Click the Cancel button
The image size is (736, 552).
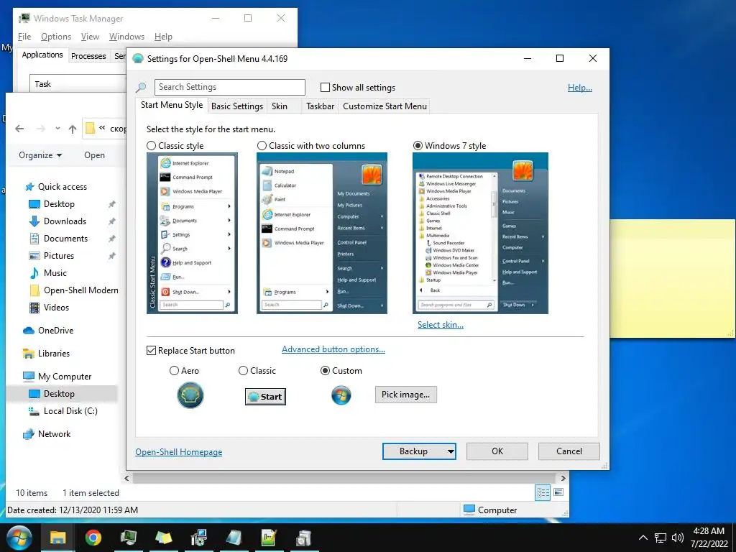tap(569, 451)
